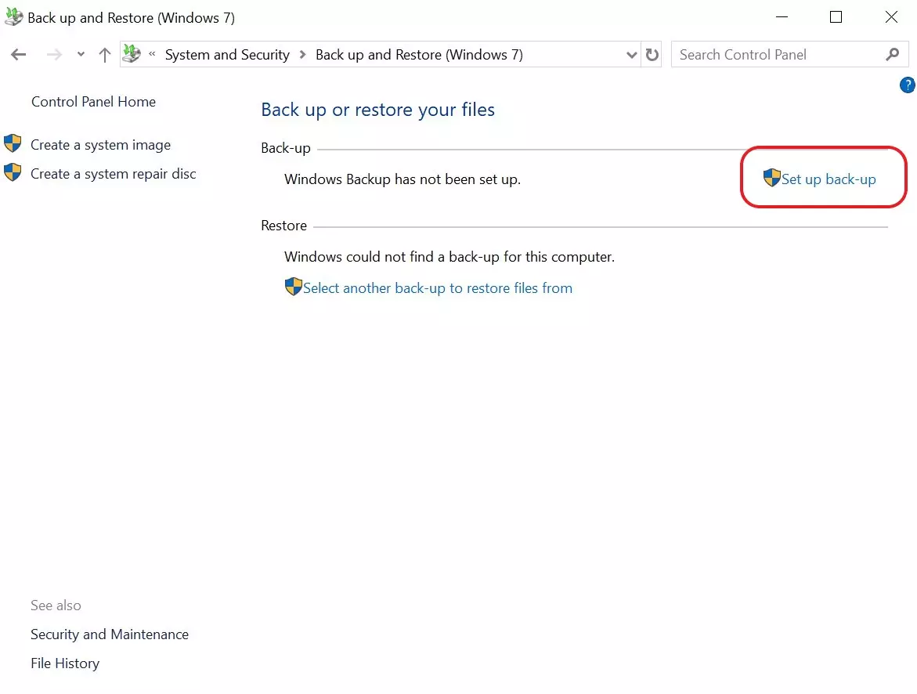The height and width of the screenshot is (694, 917).
Task: Click the address bar location icon
Action: pos(132,55)
